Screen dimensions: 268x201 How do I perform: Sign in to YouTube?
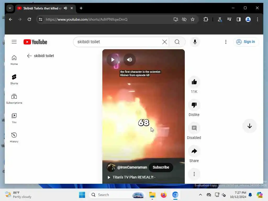pyautogui.click(x=246, y=42)
